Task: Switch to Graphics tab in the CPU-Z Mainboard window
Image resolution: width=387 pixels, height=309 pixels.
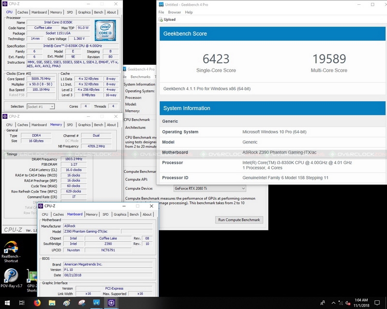Action: pos(120,214)
